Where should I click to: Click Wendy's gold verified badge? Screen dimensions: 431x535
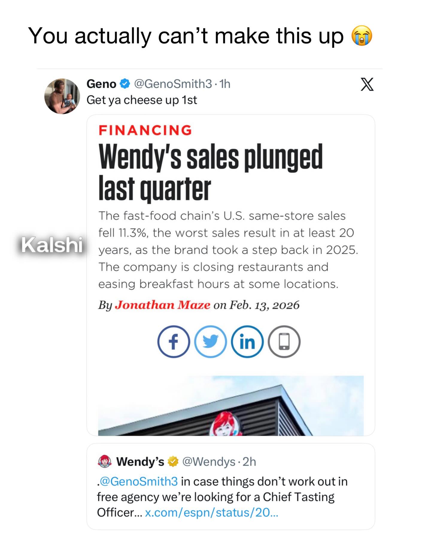click(x=173, y=462)
